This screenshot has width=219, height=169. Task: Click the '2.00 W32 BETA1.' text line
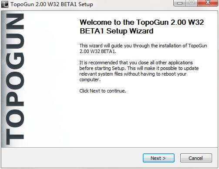[98, 51]
